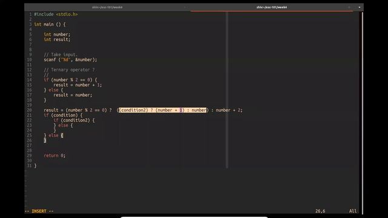The image size is (388, 218).
Task: Click the terminal's vertical scrollbar
Action: click(363, 113)
